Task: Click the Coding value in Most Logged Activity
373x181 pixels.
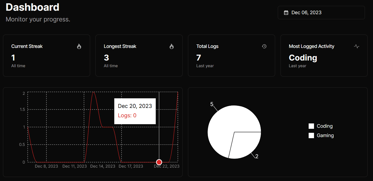Action: point(303,58)
